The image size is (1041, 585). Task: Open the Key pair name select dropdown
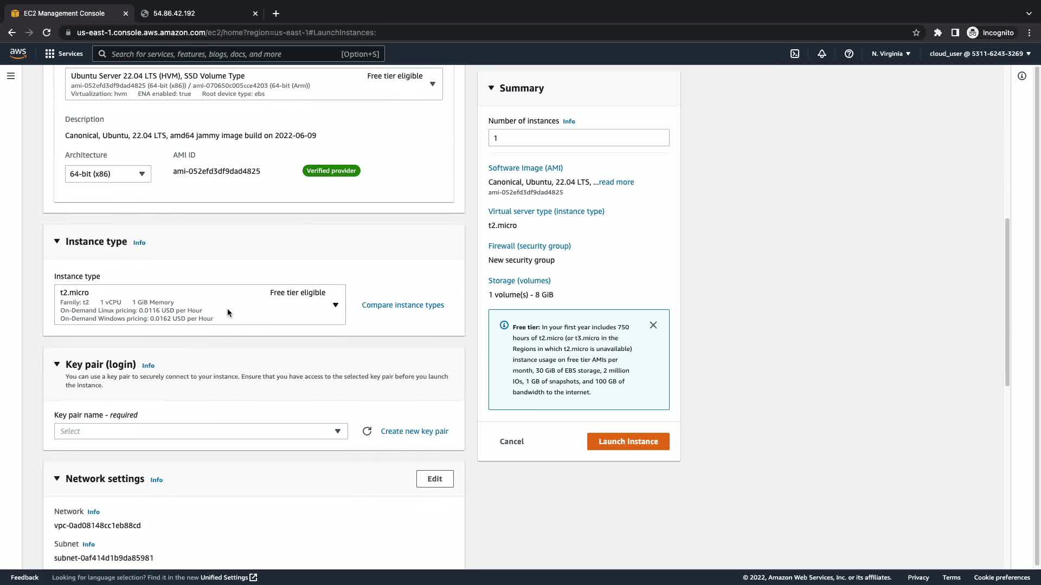pos(201,431)
